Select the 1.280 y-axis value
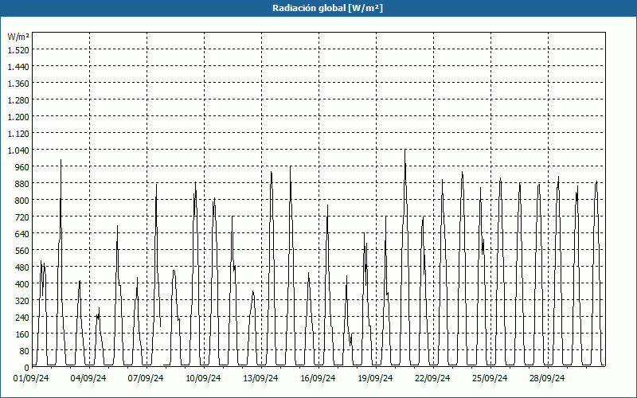This screenshot has height=398, width=637. tap(18, 100)
